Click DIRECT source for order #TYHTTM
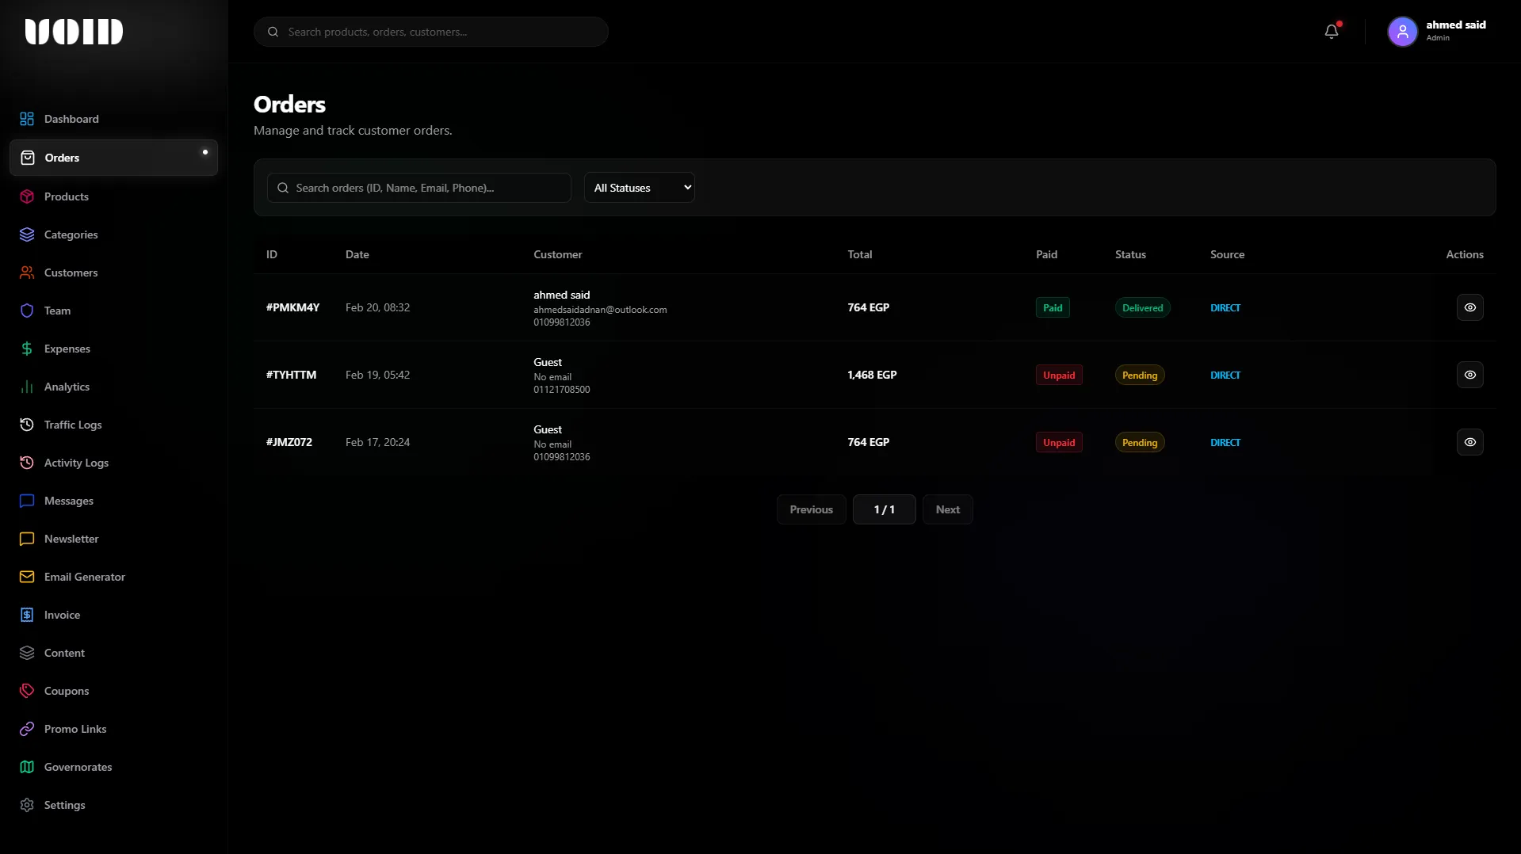1521x854 pixels. click(1225, 376)
